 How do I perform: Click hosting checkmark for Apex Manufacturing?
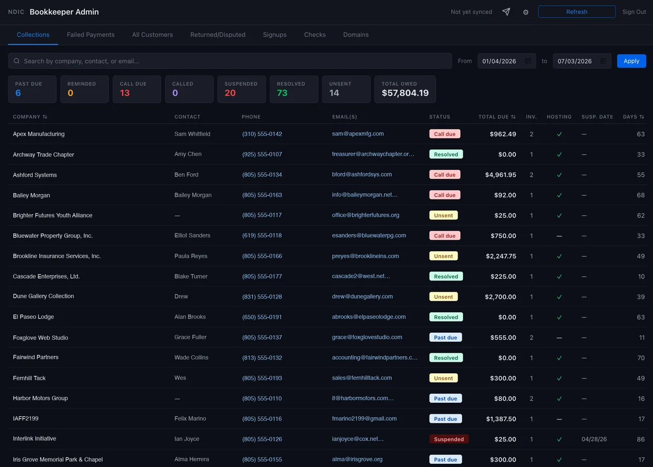[559, 134]
